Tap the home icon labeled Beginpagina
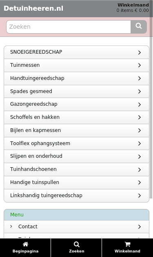153x257 pixels. click(25, 244)
